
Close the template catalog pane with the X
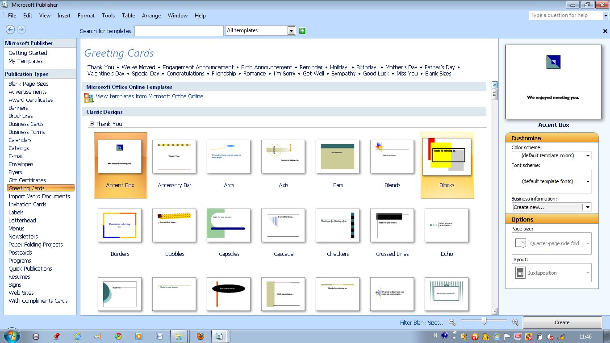(605, 31)
